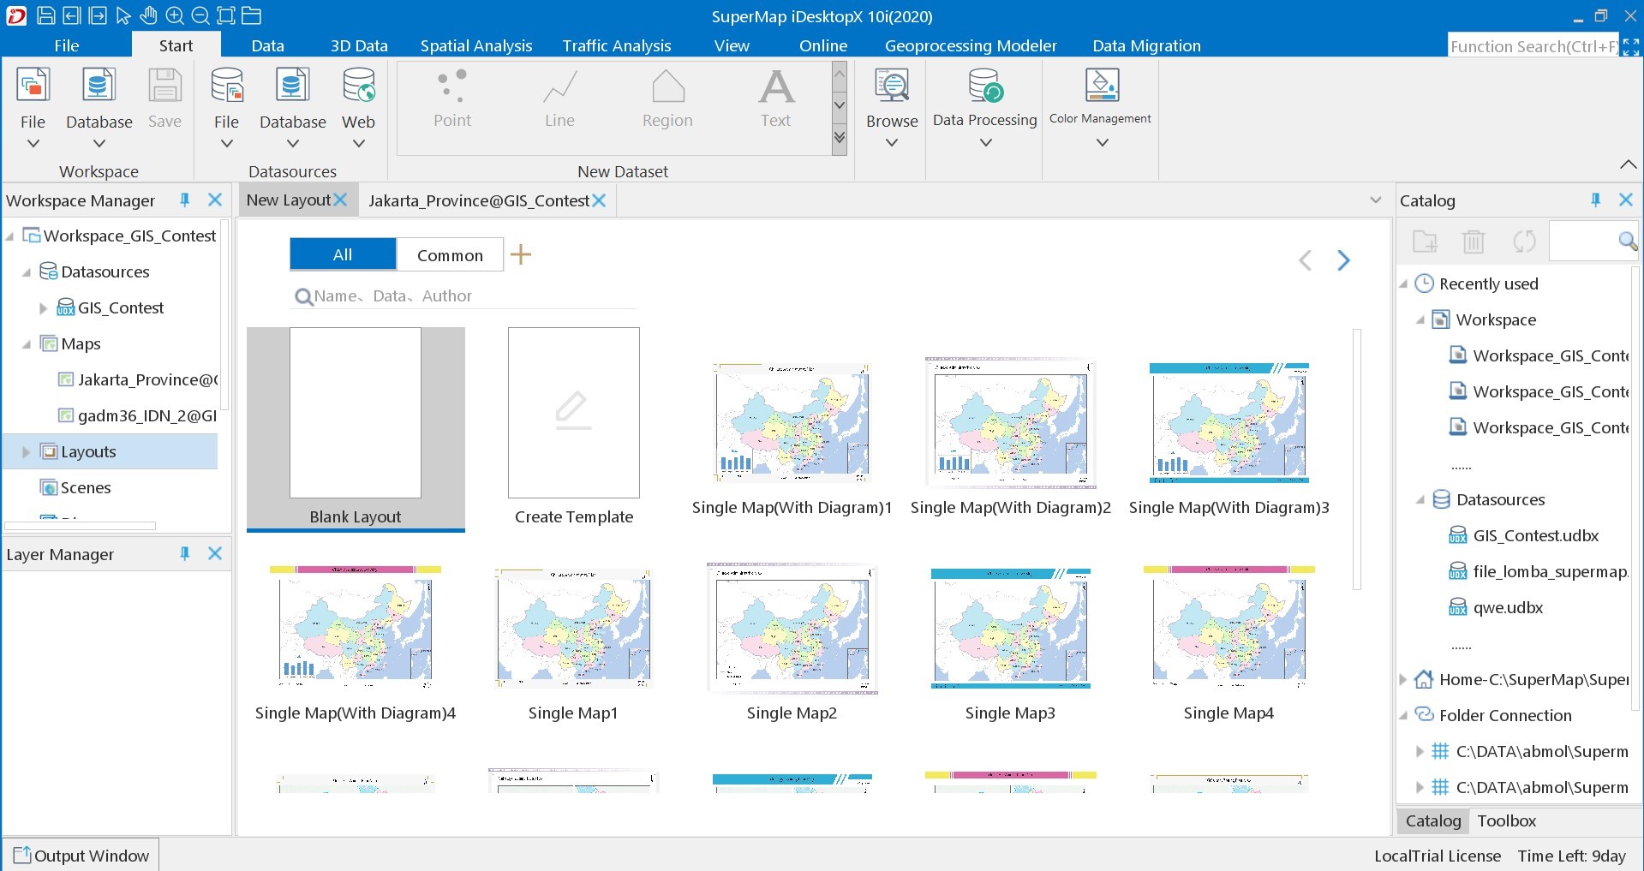1644x871 pixels.
Task: Expand the Layouts tree node
Action: (x=27, y=452)
